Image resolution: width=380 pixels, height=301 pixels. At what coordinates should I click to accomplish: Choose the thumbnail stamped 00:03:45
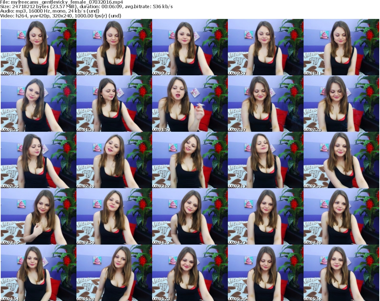pyautogui.click(x=39, y=216)
